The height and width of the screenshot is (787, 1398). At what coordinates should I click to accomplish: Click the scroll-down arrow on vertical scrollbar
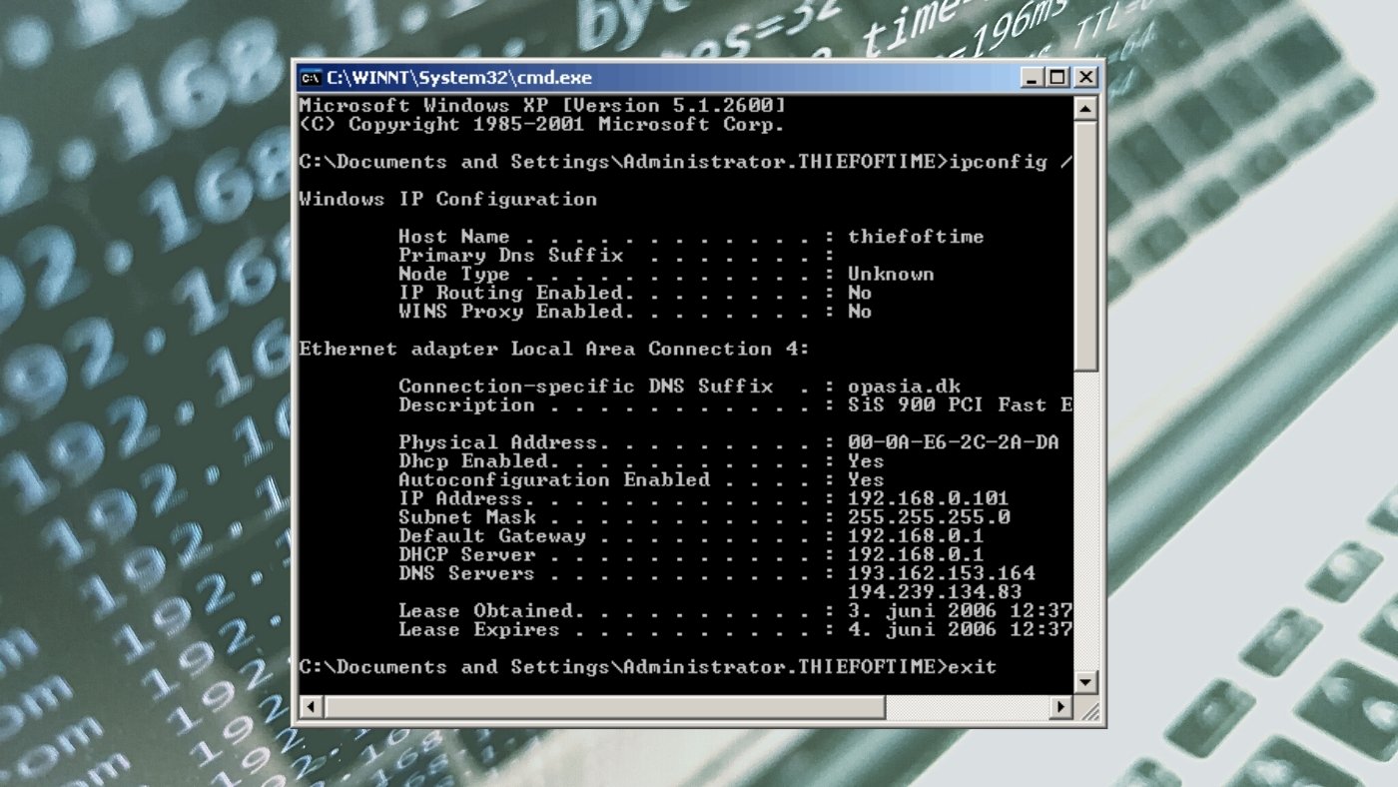click(1085, 682)
